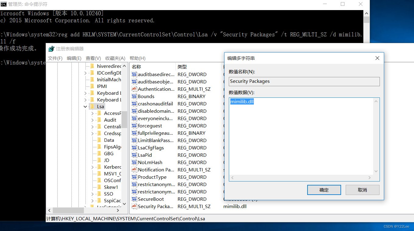Image resolution: width=414 pixels, height=231 pixels.
Task: Click tree pane horizontal scrollbar thumb
Action: click(68, 211)
